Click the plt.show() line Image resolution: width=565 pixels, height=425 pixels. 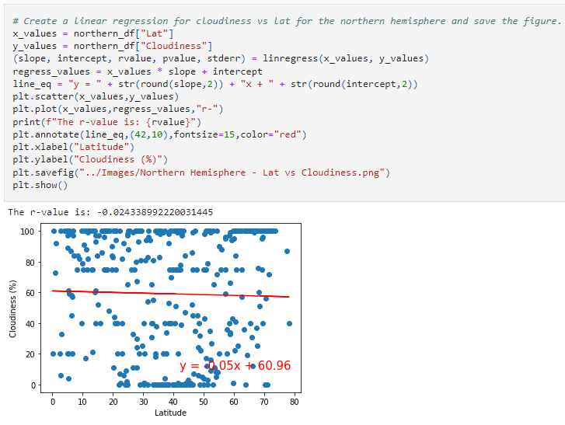pyautogui.click(x=40, y=185)
